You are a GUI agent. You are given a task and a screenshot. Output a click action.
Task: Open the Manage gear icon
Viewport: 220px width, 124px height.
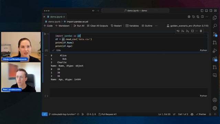click(x=214, y=108)
